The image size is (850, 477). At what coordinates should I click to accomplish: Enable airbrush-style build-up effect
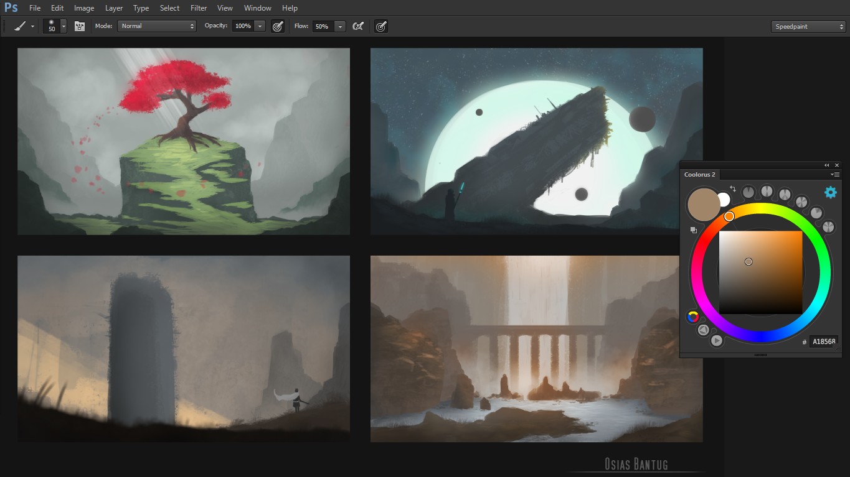point(358,26)
